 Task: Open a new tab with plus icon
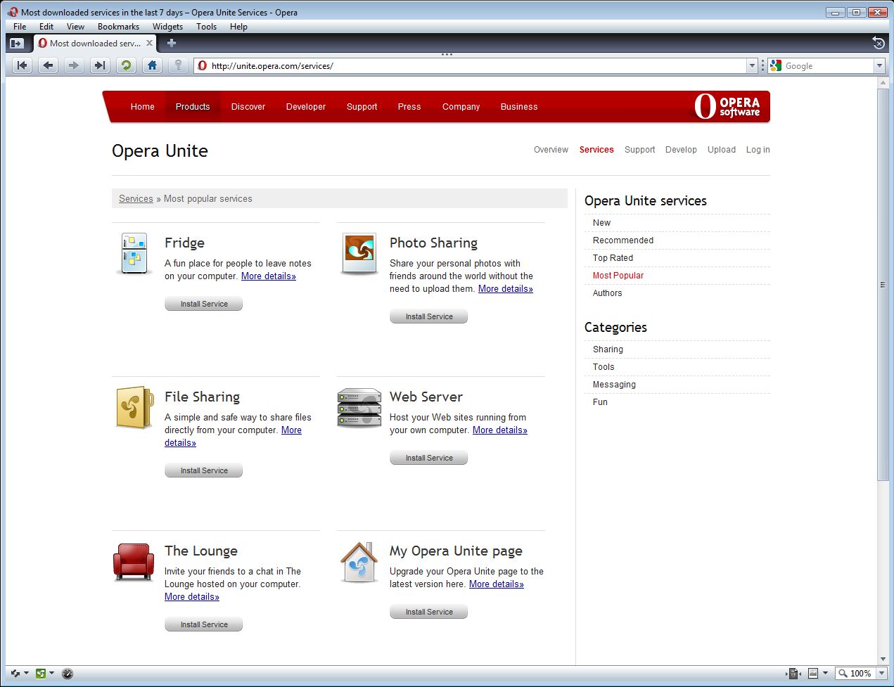[x=171, y=43]
